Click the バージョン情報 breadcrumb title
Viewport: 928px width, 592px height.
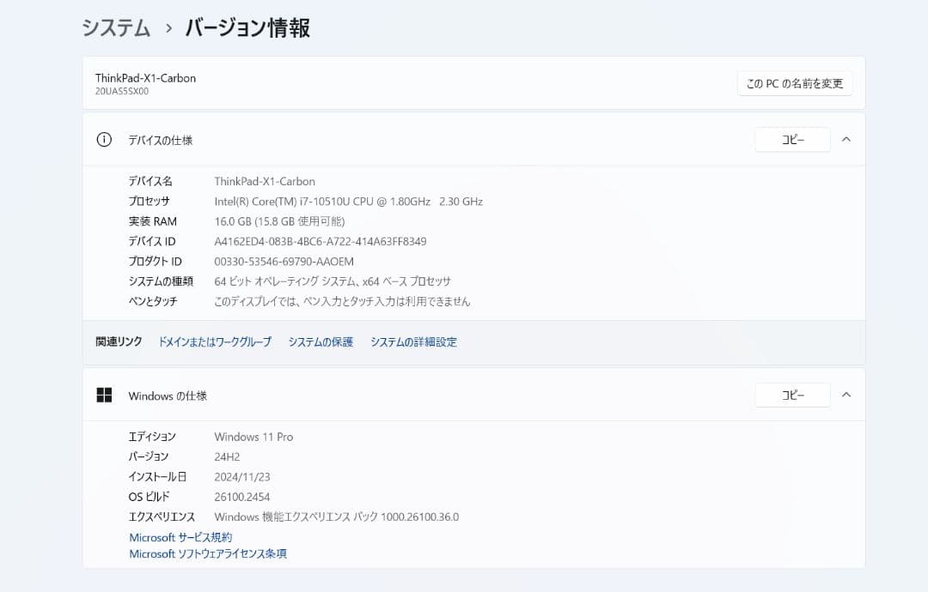(247, 27)
